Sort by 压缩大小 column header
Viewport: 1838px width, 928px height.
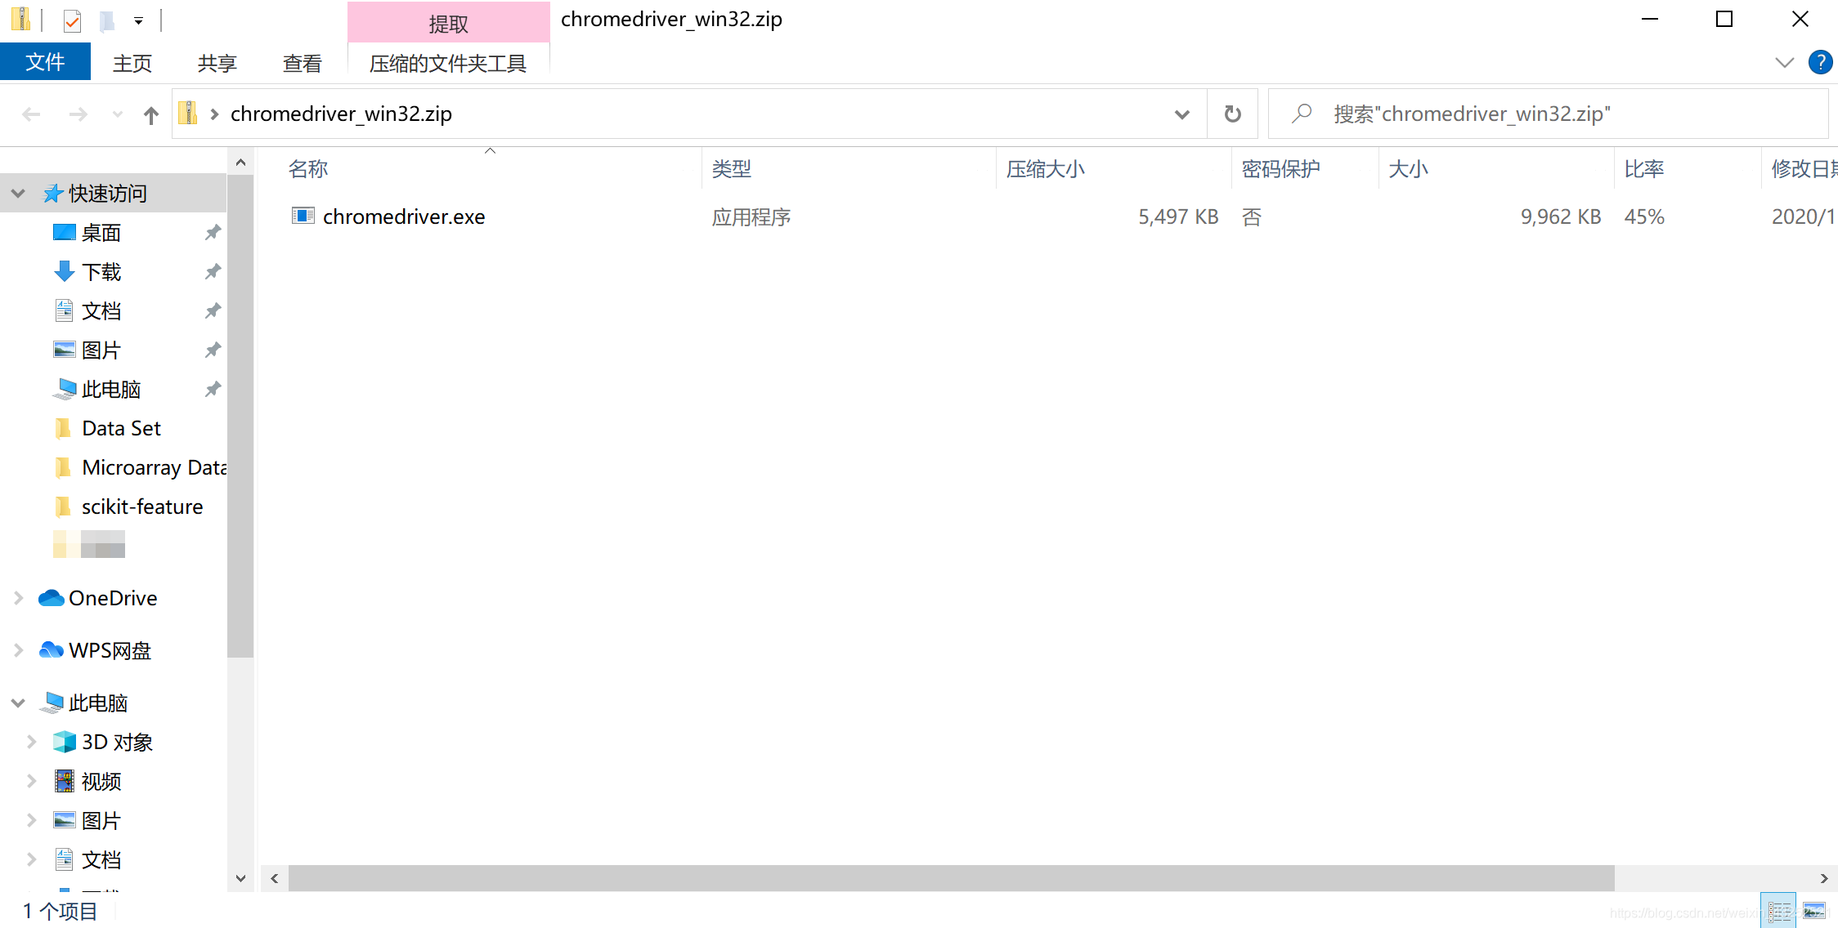coord(1045,169)
